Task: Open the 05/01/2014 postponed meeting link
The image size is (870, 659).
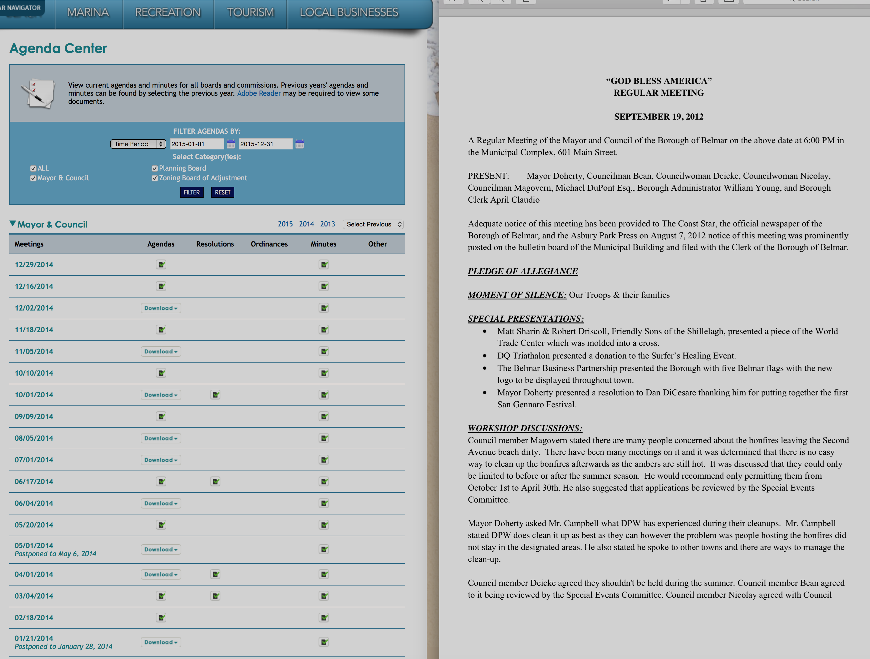Action: pyautogui.click(x=34, y=545)
